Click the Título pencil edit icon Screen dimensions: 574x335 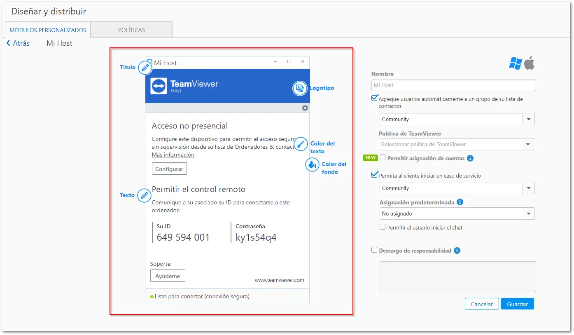[145, 68]
